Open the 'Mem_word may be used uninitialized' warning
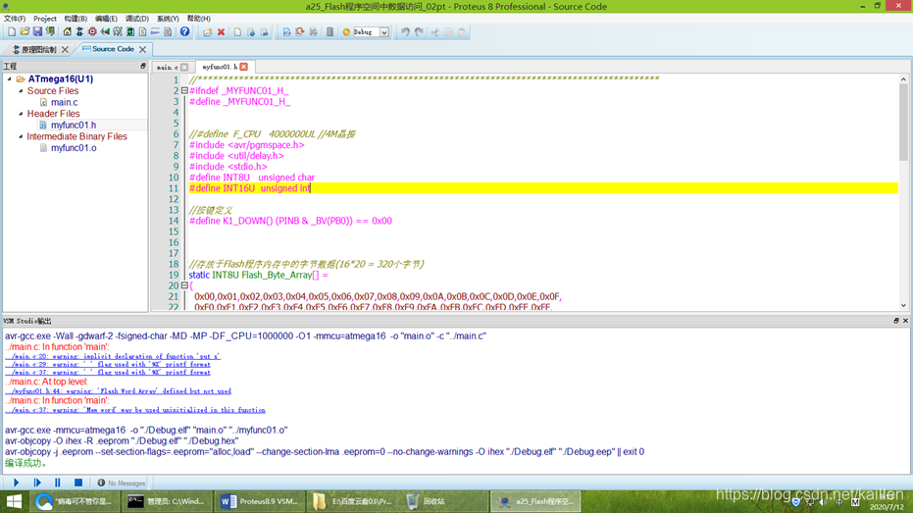Screen dimensions: 913x513 point(135,410)
